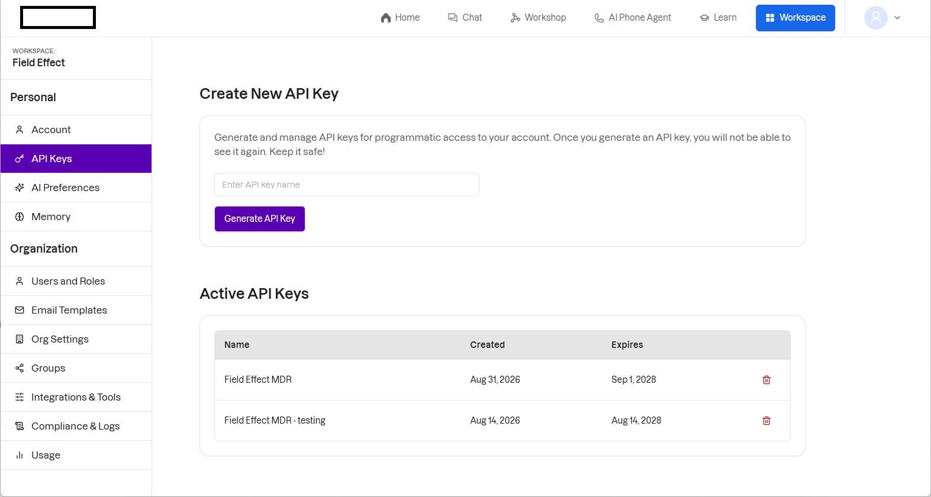Open Compliance & Logs page
This screenshot has width=931, height=497.
(76, 426)
